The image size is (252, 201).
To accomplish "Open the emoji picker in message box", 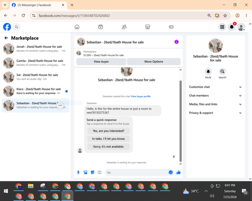I will tap(170, 172).
